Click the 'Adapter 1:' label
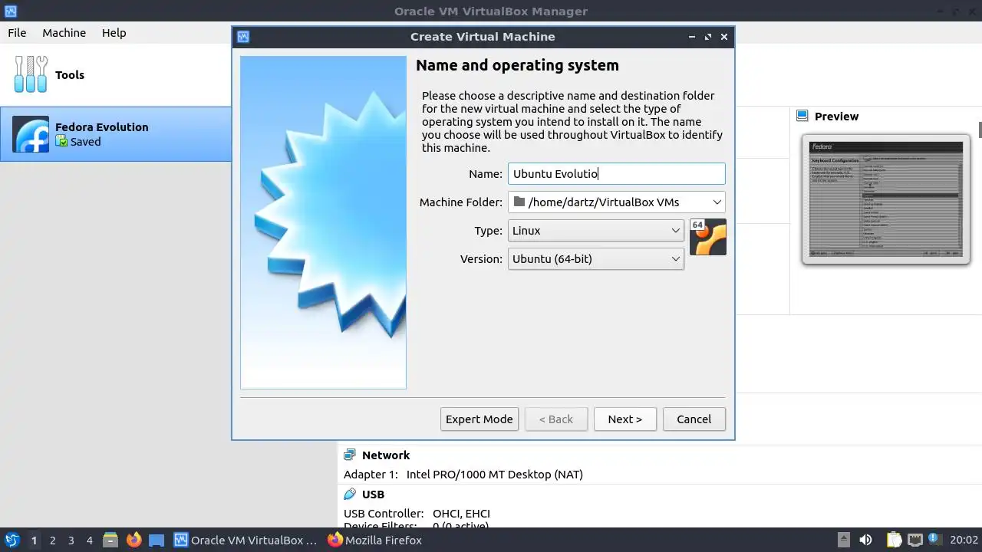This screenshot has width=982, height=552. (x=371, y=475)
